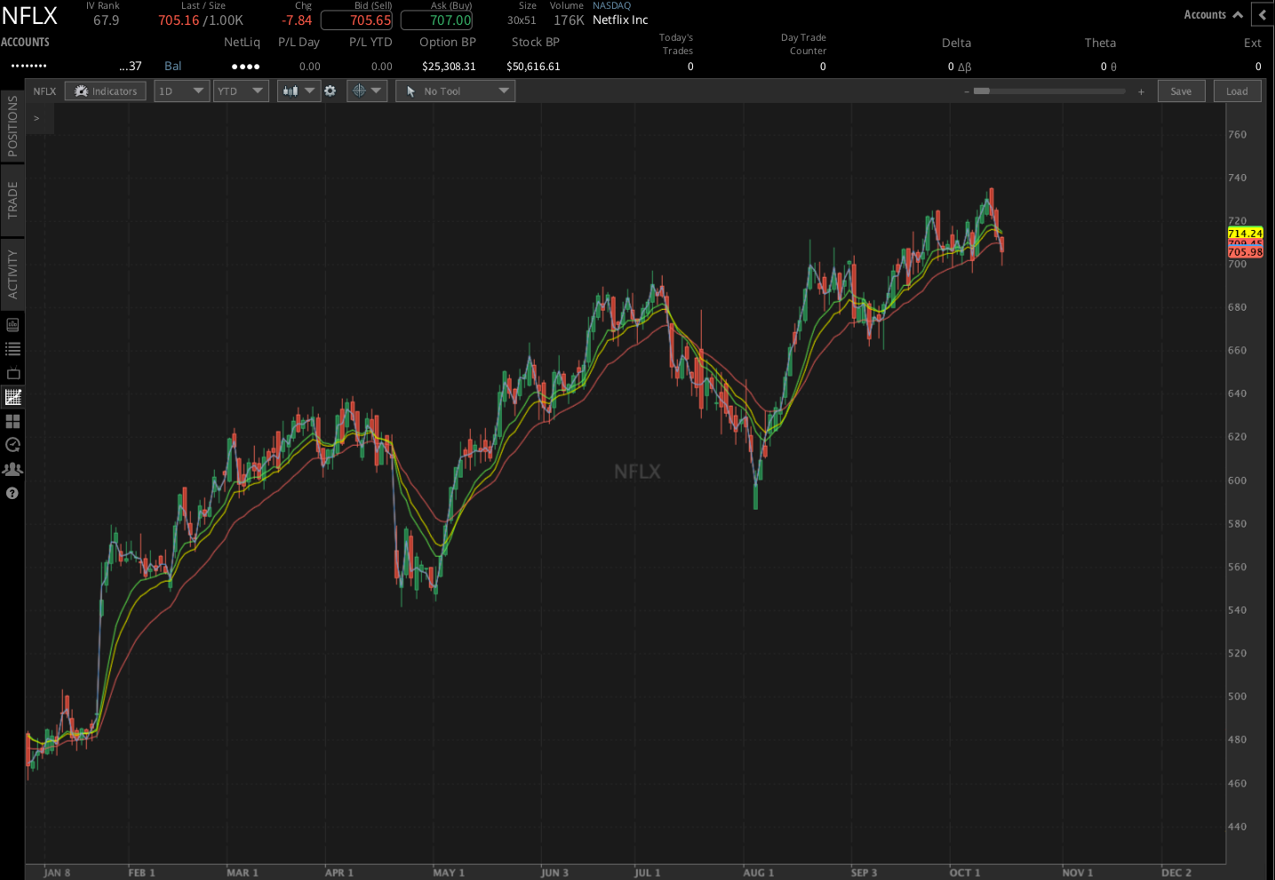Click the history clock icon in sidebar
The image size is (1275, 880).
click(x=12, y=445)
